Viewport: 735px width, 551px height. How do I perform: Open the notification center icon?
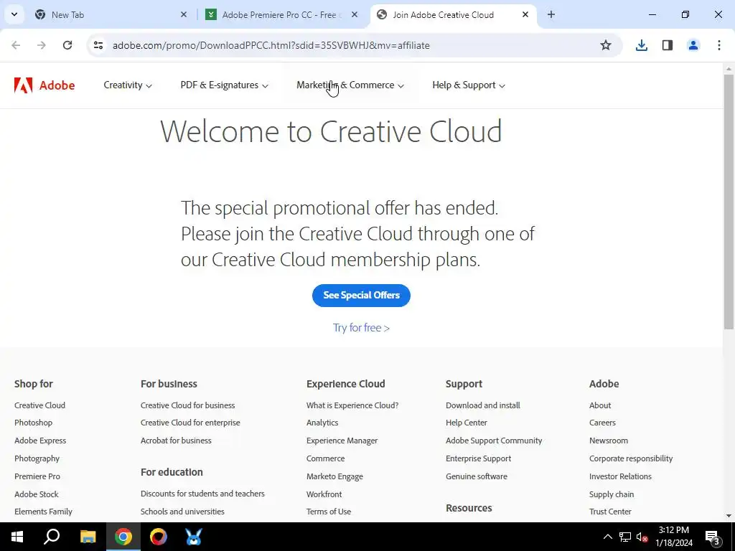point(712,537)
